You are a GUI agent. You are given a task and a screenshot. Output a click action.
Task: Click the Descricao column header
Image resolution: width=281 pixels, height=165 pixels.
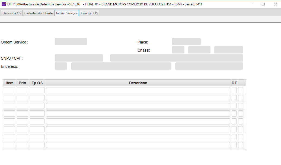point(138,83)
